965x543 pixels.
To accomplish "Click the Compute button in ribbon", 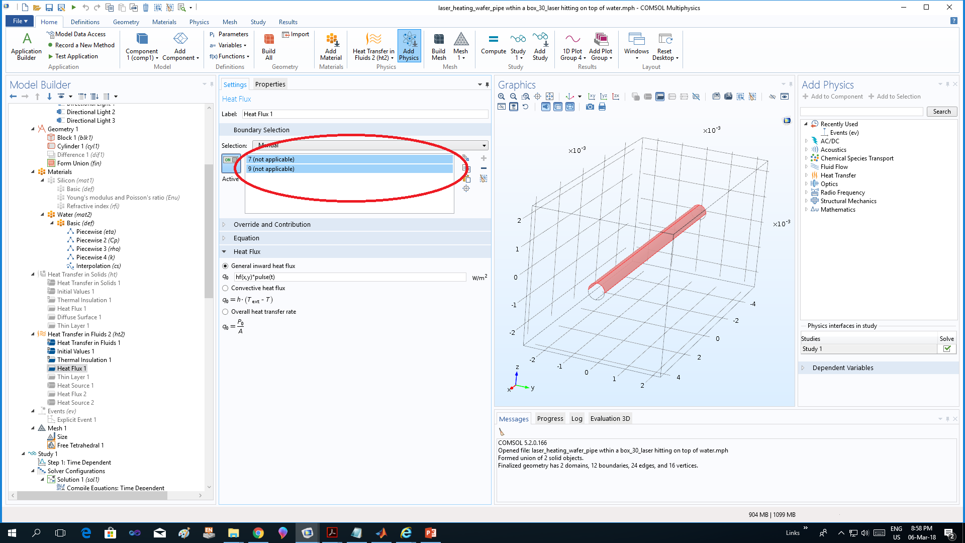I will (x=493, y=44).
